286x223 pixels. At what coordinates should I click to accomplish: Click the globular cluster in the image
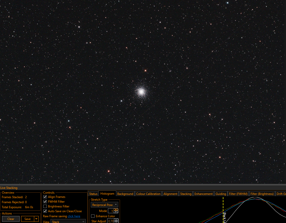coord(141,92)
